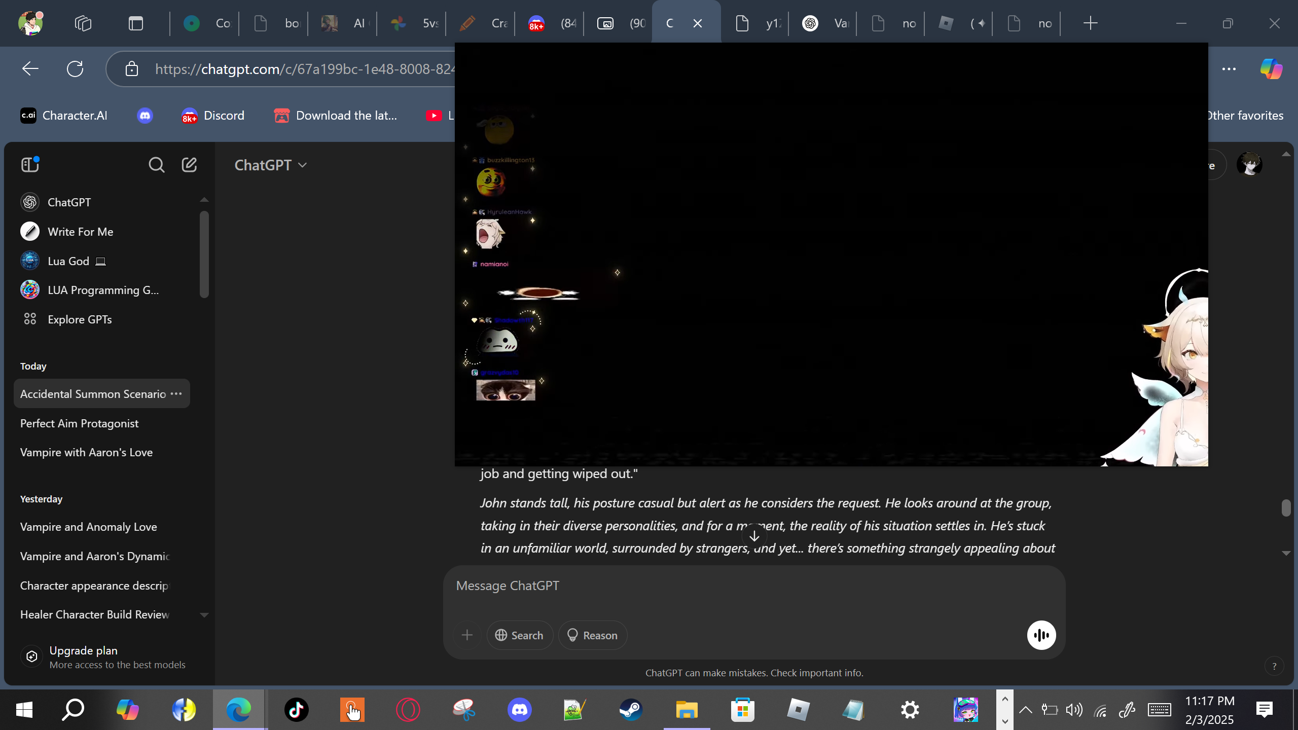Click the sidebar GPT list scrollbar
This screenshot has height=730, width=1298.
click(204, 254)
